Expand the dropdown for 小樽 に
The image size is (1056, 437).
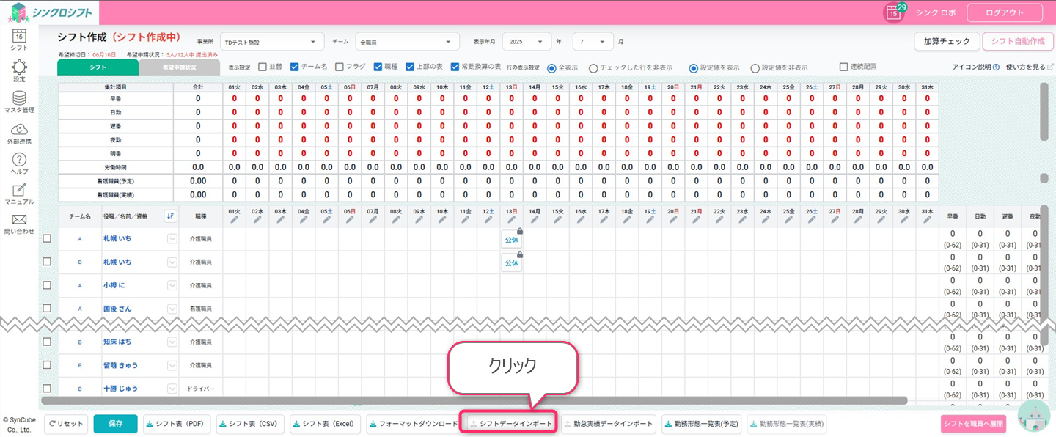point(172,285)
